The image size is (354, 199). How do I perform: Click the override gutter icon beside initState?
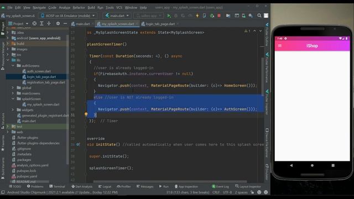[x=78, y=144]
